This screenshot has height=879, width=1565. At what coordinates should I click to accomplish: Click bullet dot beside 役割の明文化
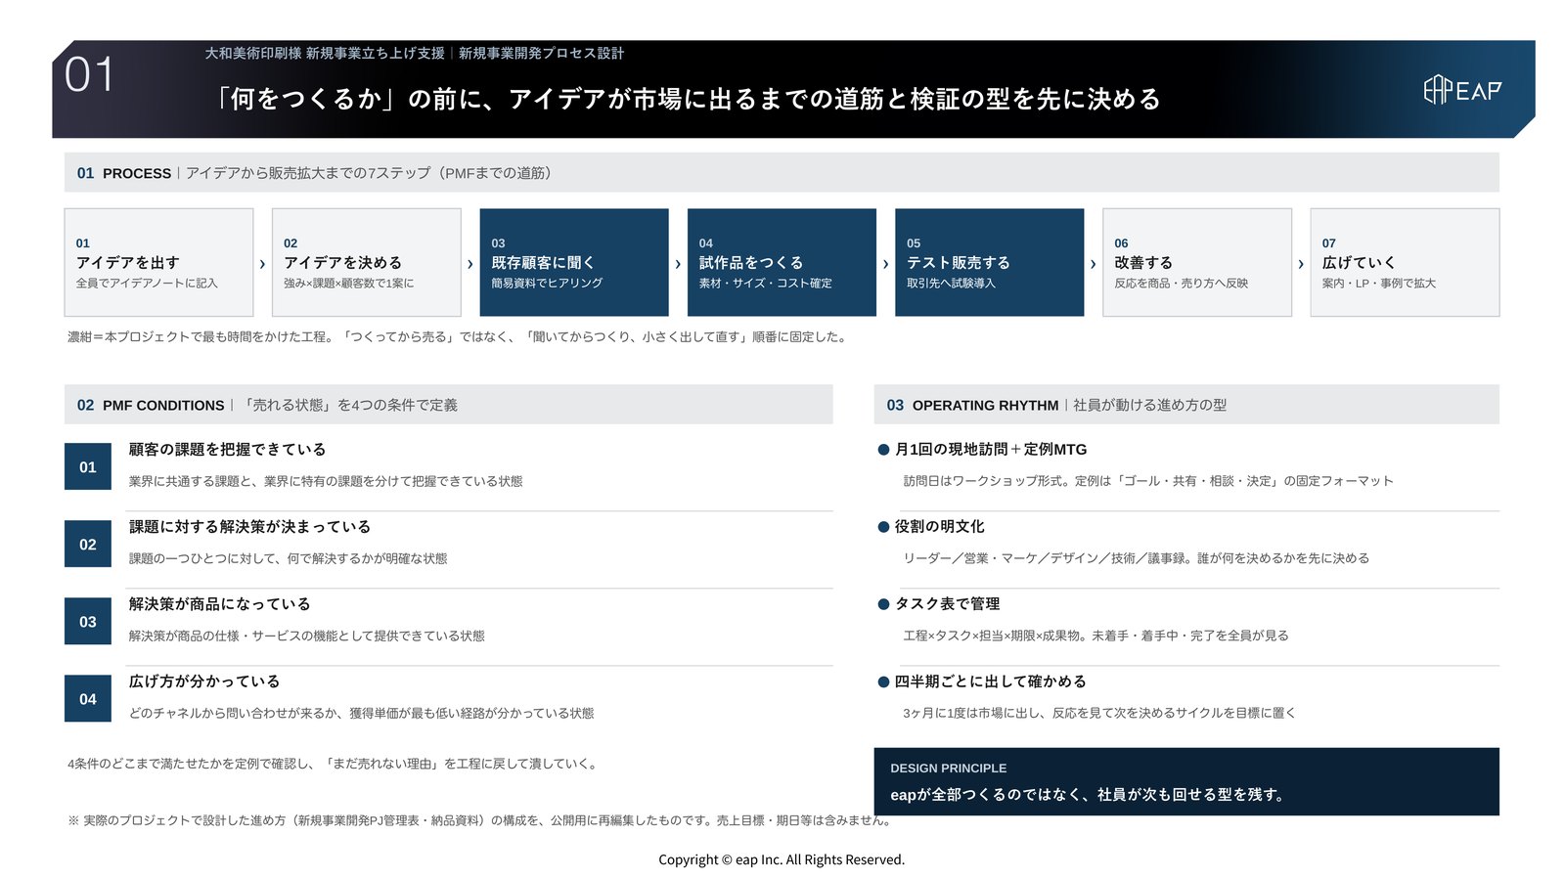coord(883,527)
